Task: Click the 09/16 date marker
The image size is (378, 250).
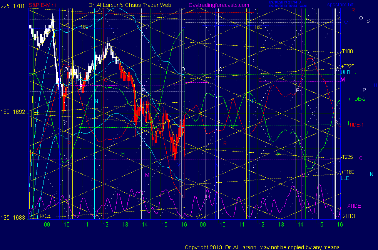Action: 44,216
